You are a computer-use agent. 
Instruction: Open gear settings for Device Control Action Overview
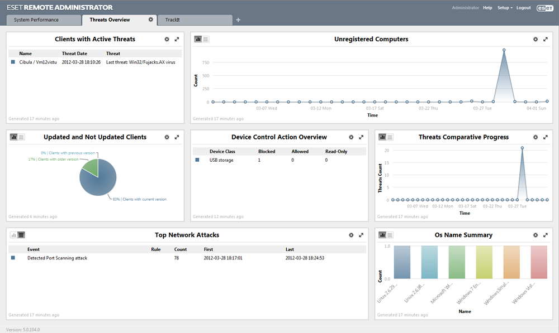point(351,137)
